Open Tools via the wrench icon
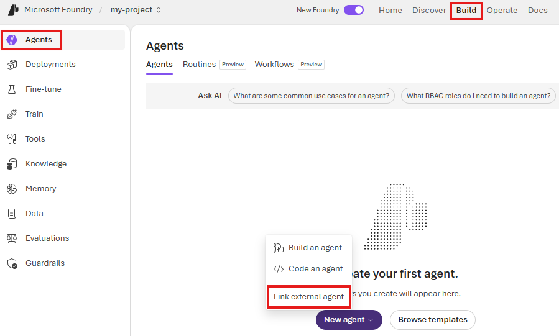 point(12,139)
